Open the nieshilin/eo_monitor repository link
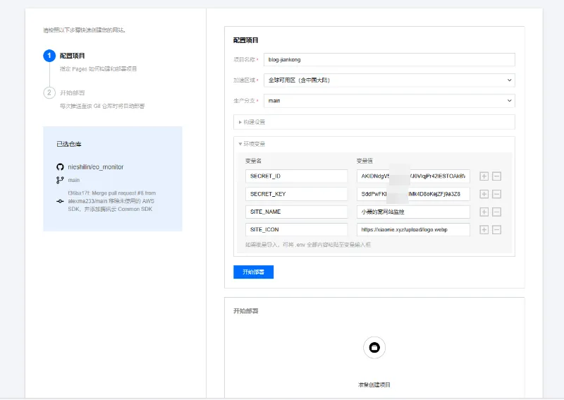 click(x=96, y=167)
